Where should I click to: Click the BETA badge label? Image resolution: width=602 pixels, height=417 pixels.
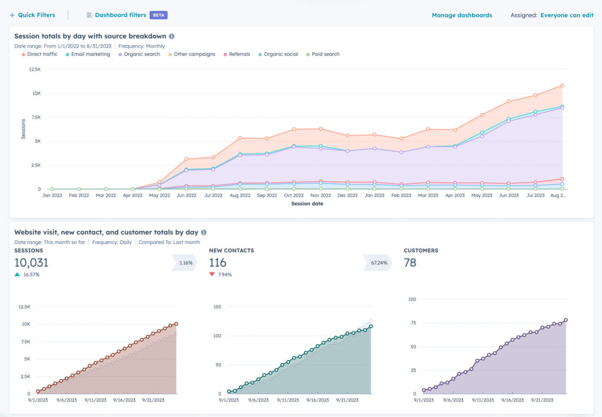click(x=159, y=15)
